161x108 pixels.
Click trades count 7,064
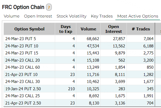149,39
